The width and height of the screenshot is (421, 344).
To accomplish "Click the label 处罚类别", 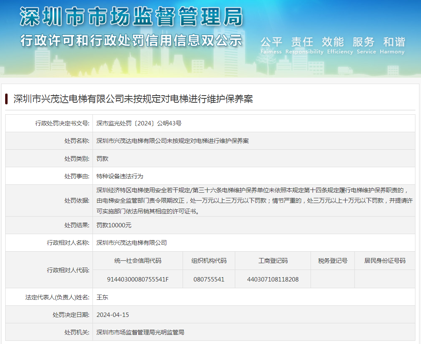I will point(77,159).
